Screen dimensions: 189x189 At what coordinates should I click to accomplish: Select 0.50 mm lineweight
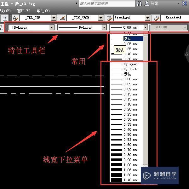coord(127,135)
